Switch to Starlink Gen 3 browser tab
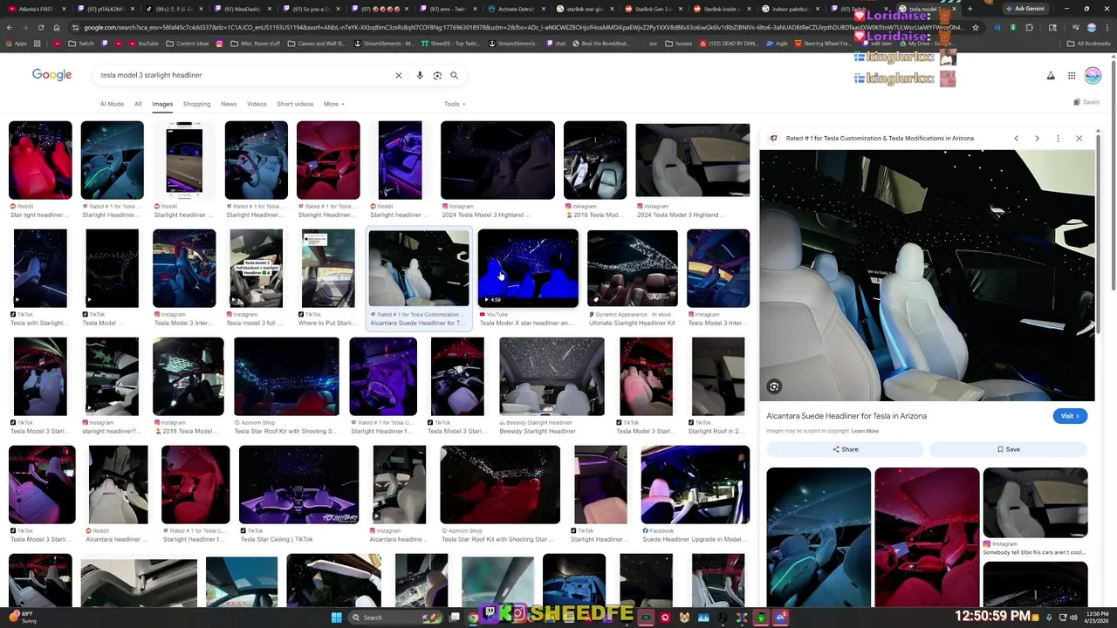The width and height of the screenshot is (1117, 628). tap(653, 9)
